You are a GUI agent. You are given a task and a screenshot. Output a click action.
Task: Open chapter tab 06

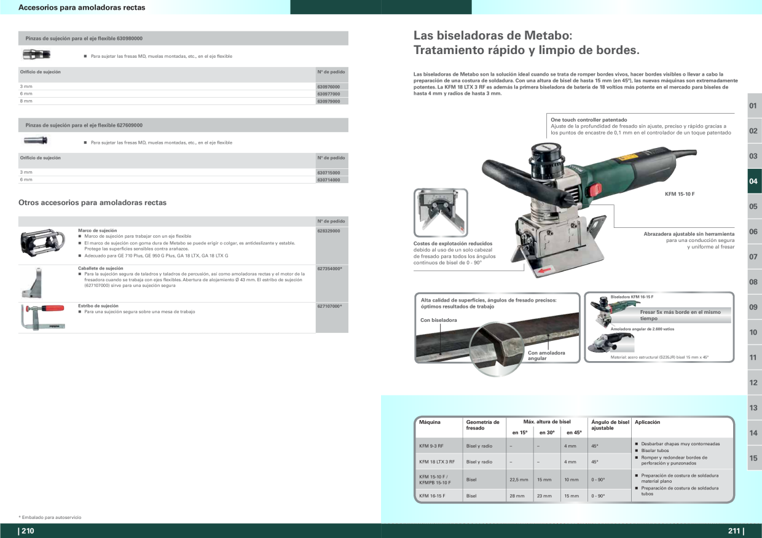(754, 232)
